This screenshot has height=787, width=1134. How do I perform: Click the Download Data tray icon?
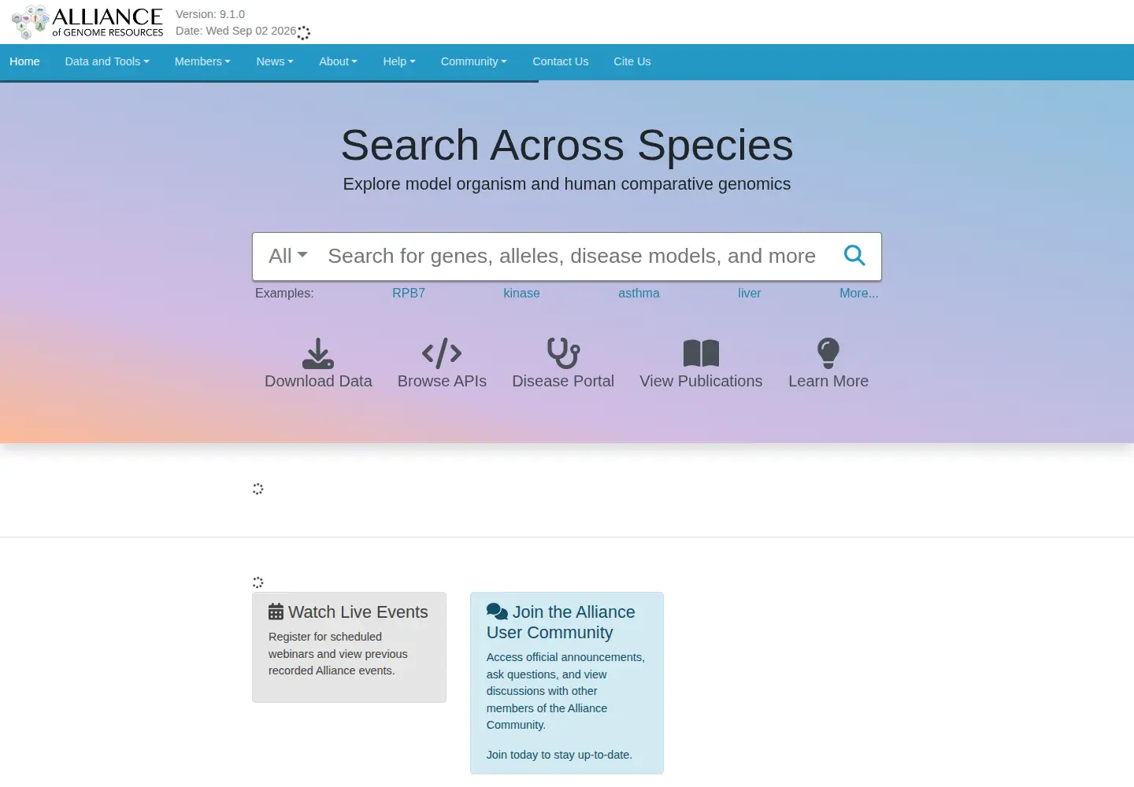click(x=318, y=353)
